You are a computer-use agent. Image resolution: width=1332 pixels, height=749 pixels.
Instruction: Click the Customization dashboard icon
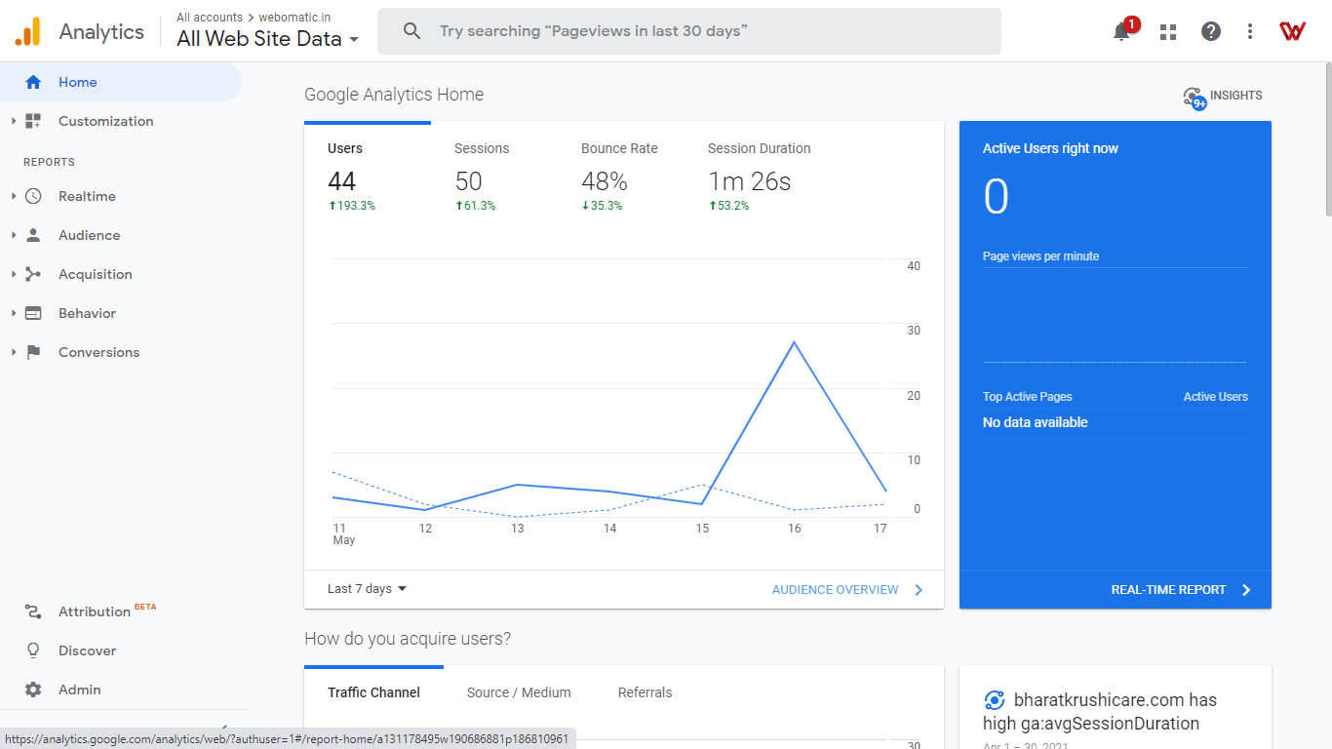(x=33, y=121)
